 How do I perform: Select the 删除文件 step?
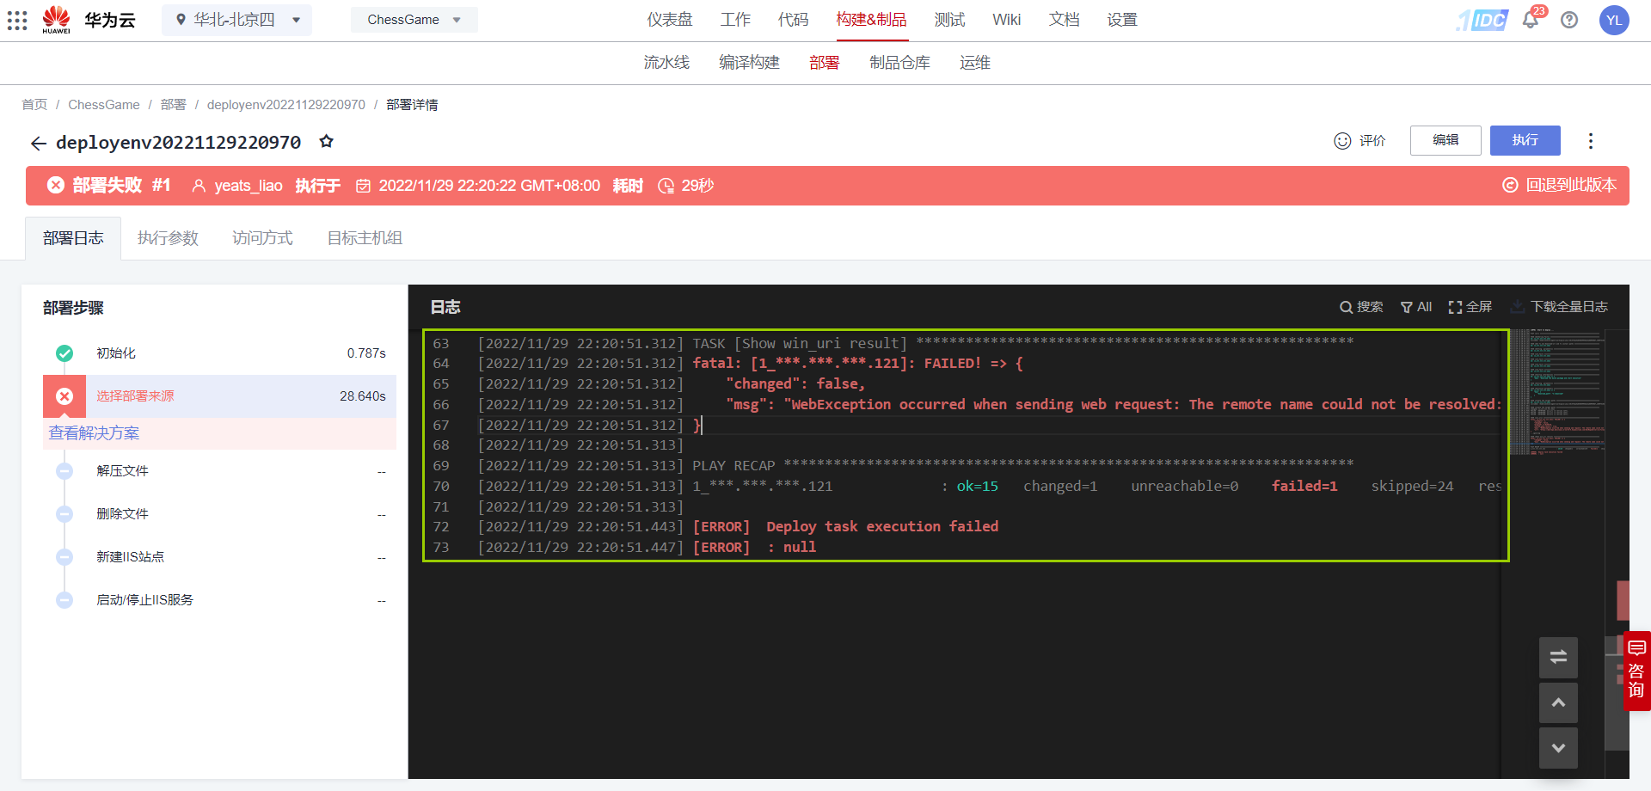tap(219, 514)
